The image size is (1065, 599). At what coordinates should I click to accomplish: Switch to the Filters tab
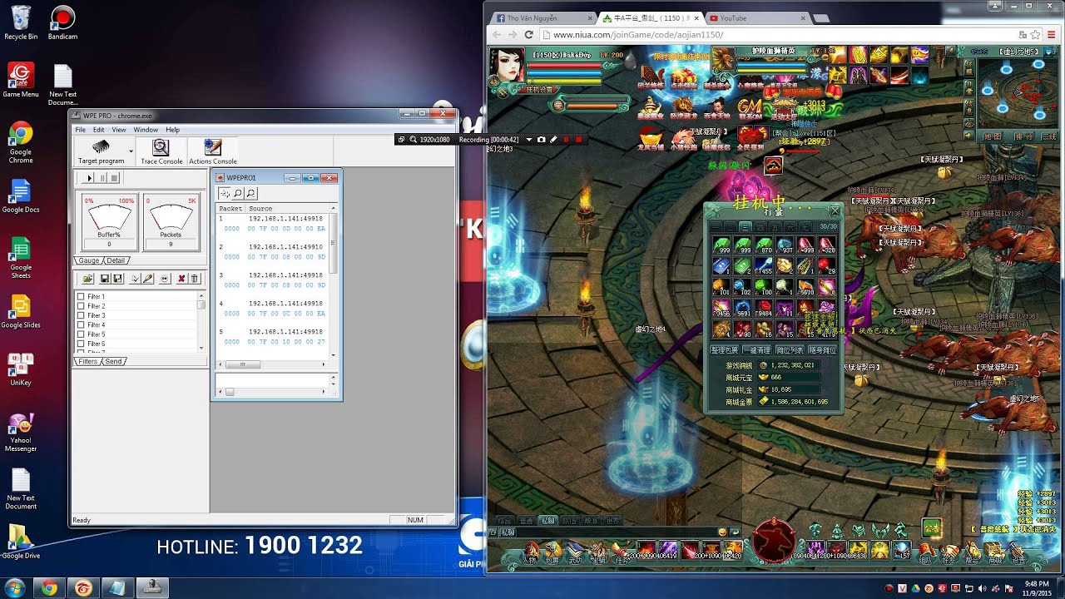pos(88,361)
